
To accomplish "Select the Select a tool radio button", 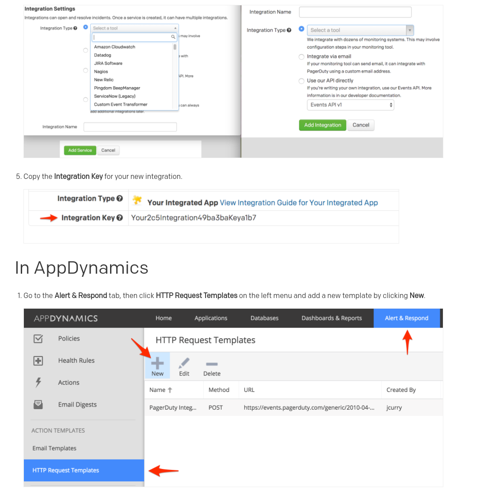I will click(301, 30).
